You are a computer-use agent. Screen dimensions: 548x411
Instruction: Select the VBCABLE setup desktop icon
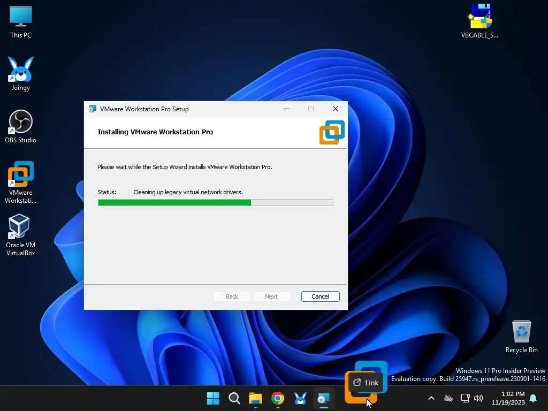(479, 21)
